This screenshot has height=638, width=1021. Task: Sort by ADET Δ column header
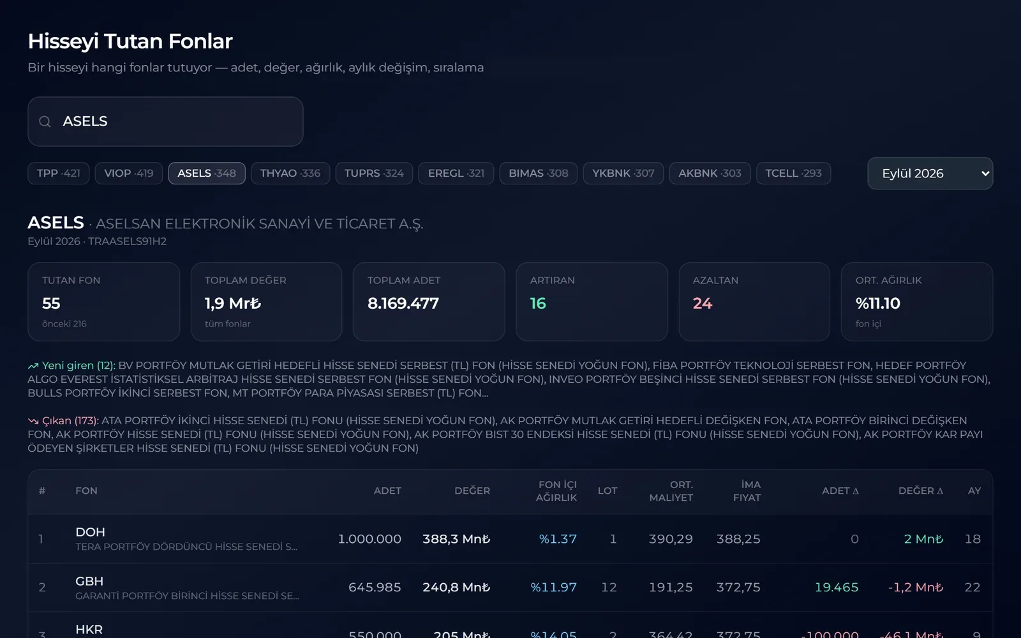tap(840, 491)
